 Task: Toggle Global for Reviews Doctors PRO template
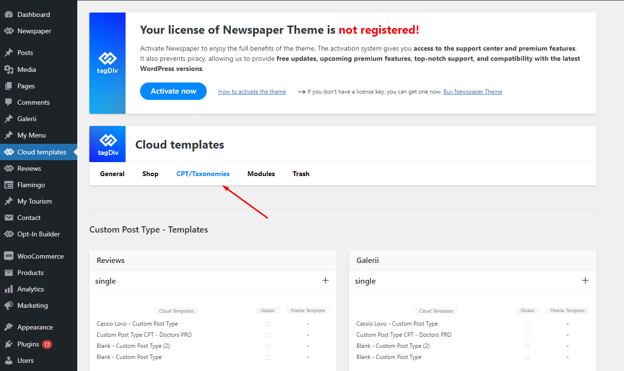click(268, 335)
